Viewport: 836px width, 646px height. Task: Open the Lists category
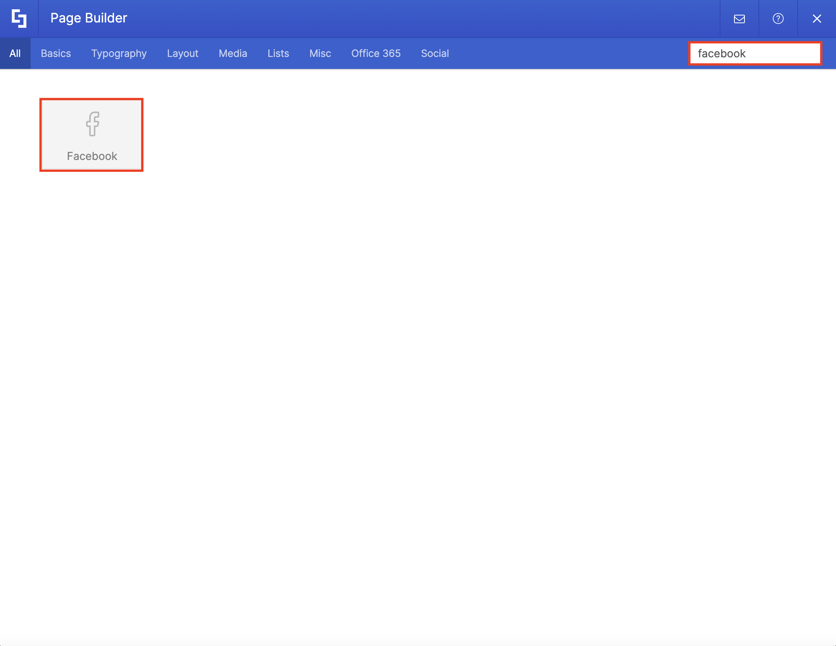[x=278, y=53]
